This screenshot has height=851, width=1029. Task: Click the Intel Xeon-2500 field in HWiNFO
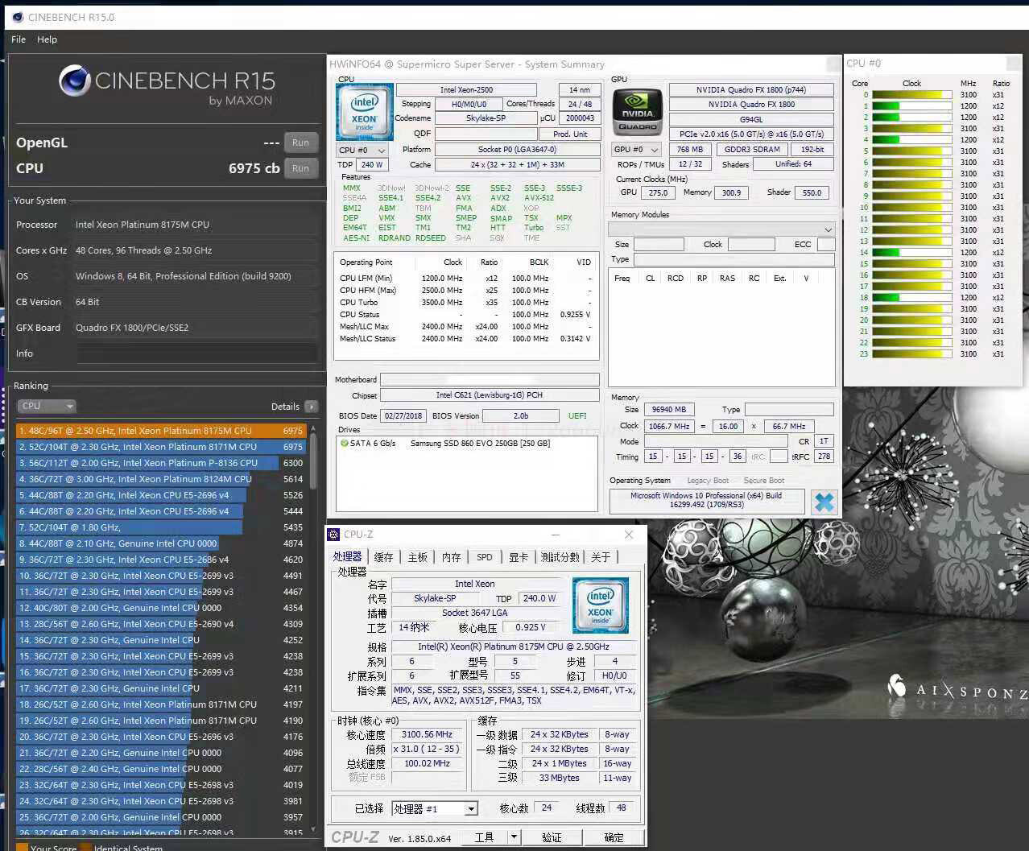point(466,90)
